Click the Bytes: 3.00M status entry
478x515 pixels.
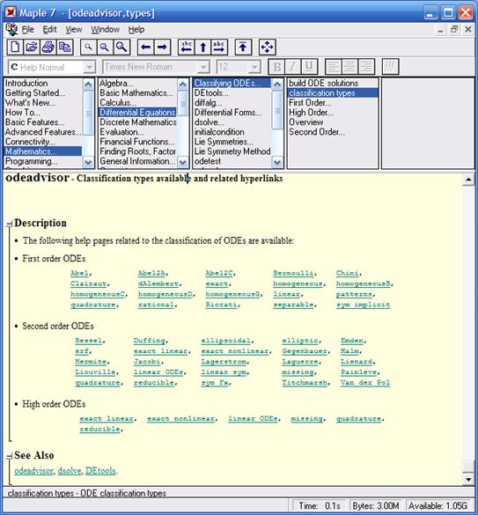tap(376, 506)
